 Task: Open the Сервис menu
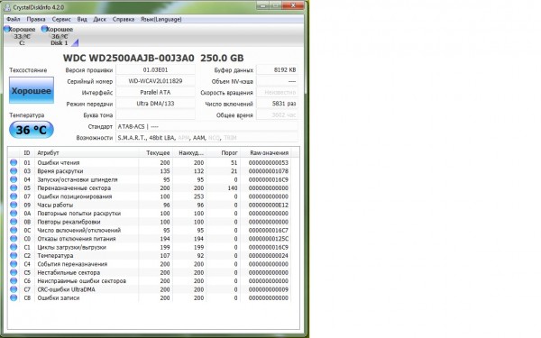[61, 19]
